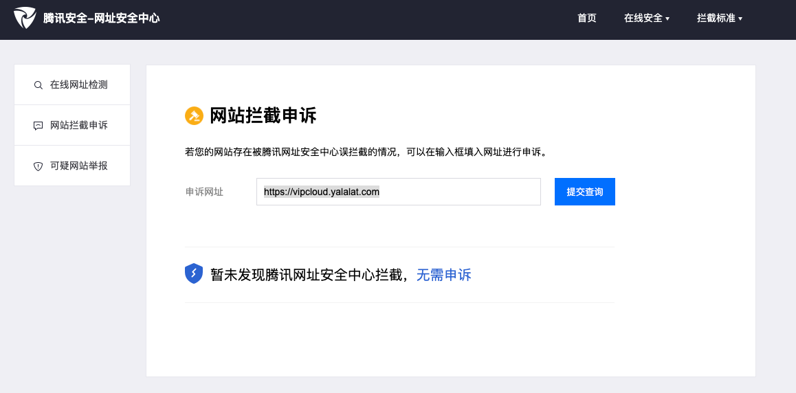Click the 网站拦截申诉 page heading
The width and height of the screenshot is (796, 393).
point(263,116)
